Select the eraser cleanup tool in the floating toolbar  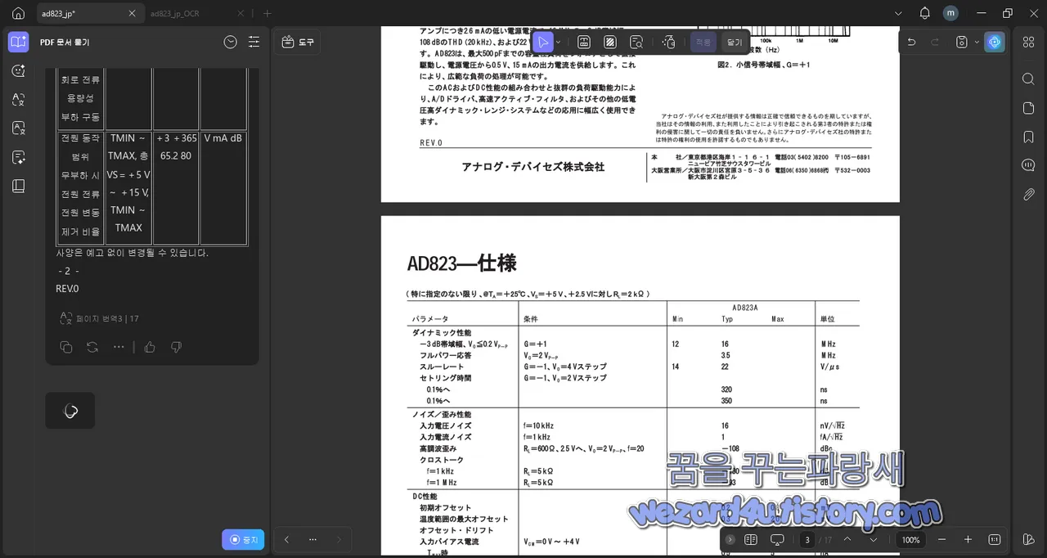pyautogui.click(x=668, y=42)
